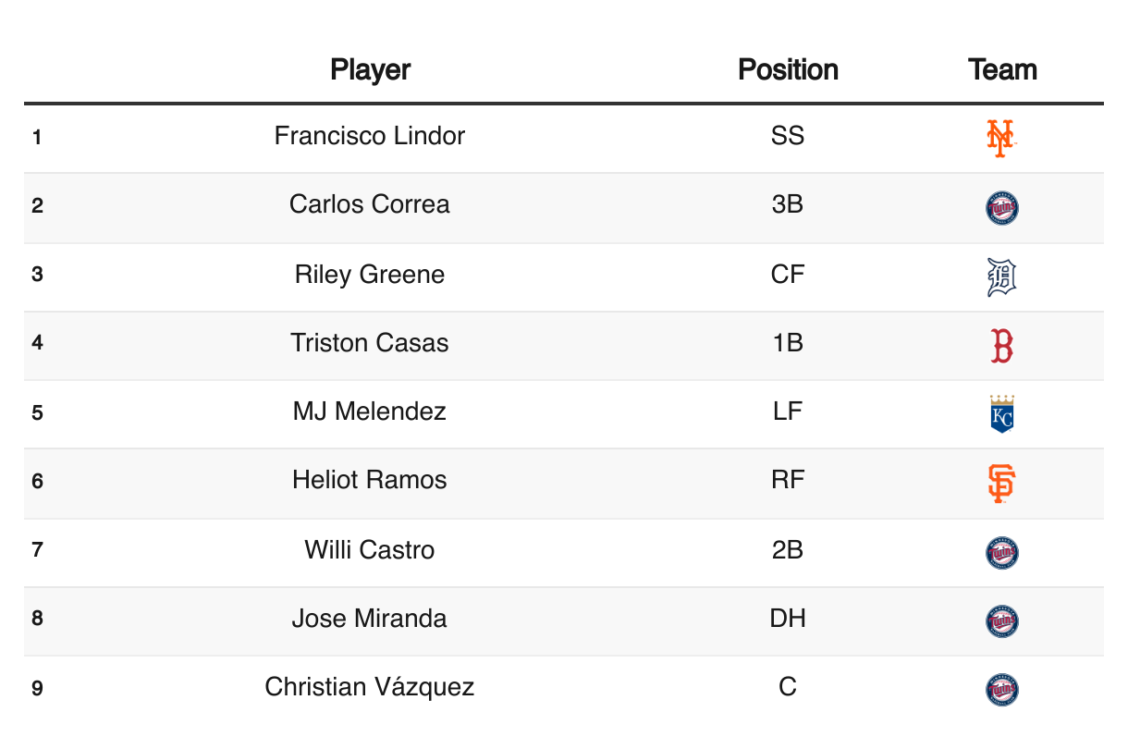Click the Twins logo beside Willi Castro

pyautogui.click(x=1002, y=553)
